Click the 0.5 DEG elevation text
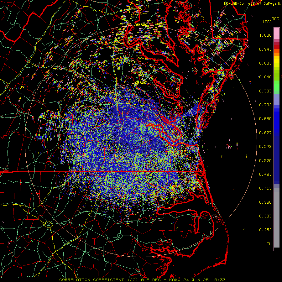Viewport: 282px width, 282px height. 151,280
